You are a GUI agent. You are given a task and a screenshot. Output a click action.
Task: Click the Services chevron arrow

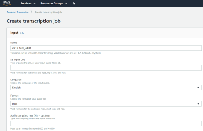(34, 4)
